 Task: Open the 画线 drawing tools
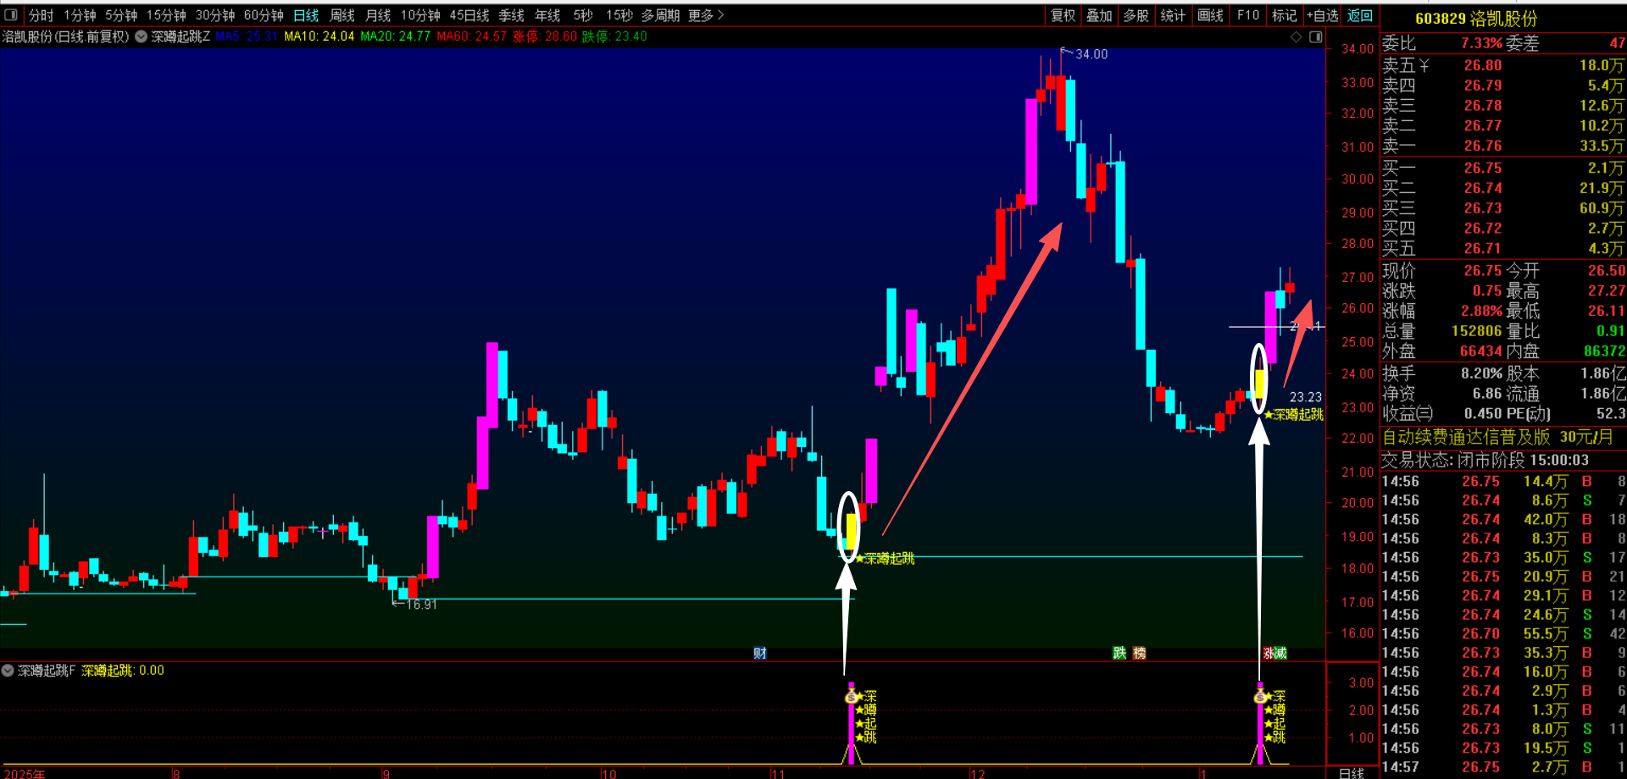1210,15
